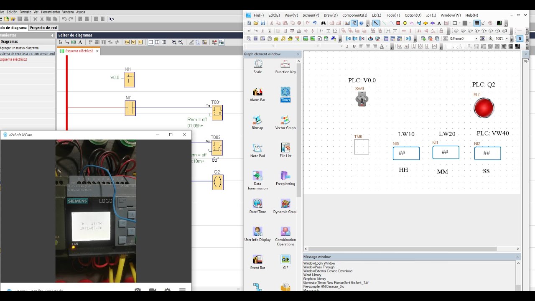Select the Timer graph element
535x301 pixels.
pos(285,94)
